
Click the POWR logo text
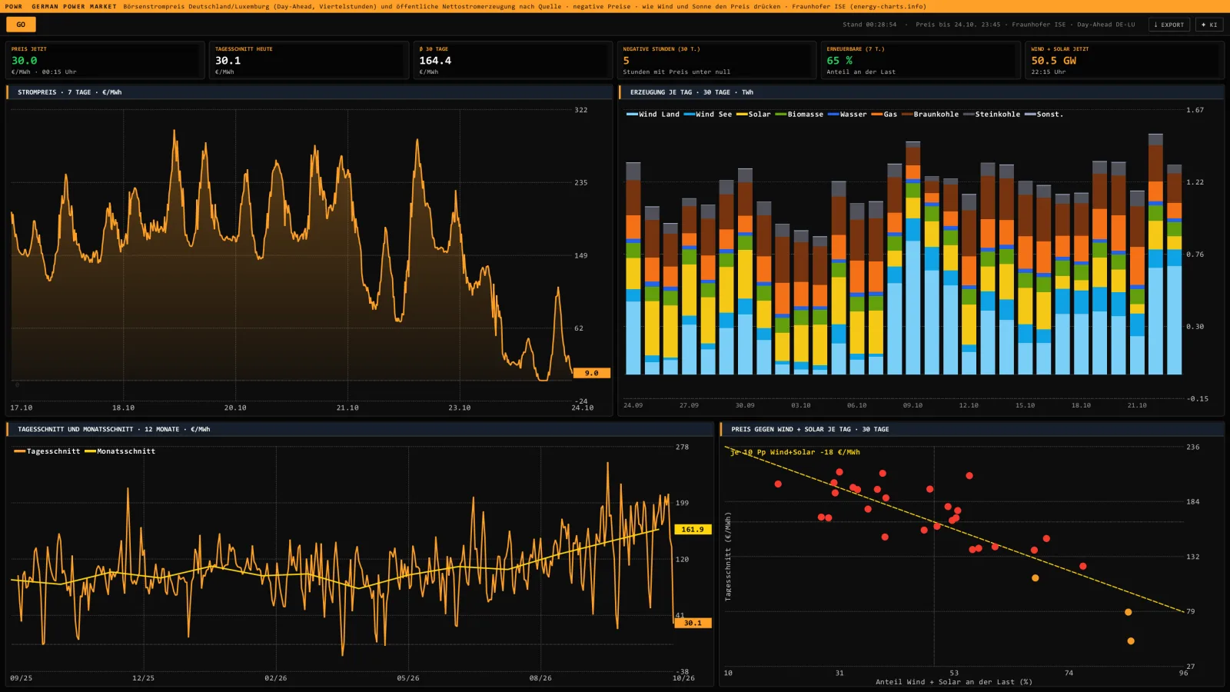click(14, 6)
